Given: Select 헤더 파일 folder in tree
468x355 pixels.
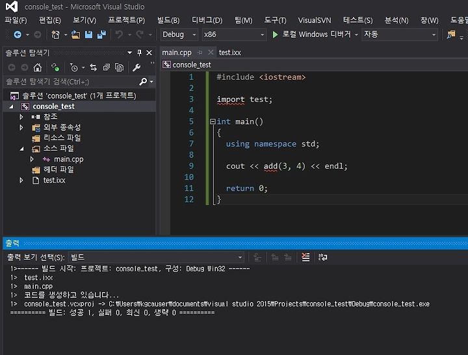Looking at the screenshot, I should tap(58, 169).
